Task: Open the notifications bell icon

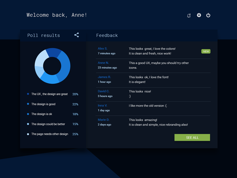Action: tap(189, 15)
